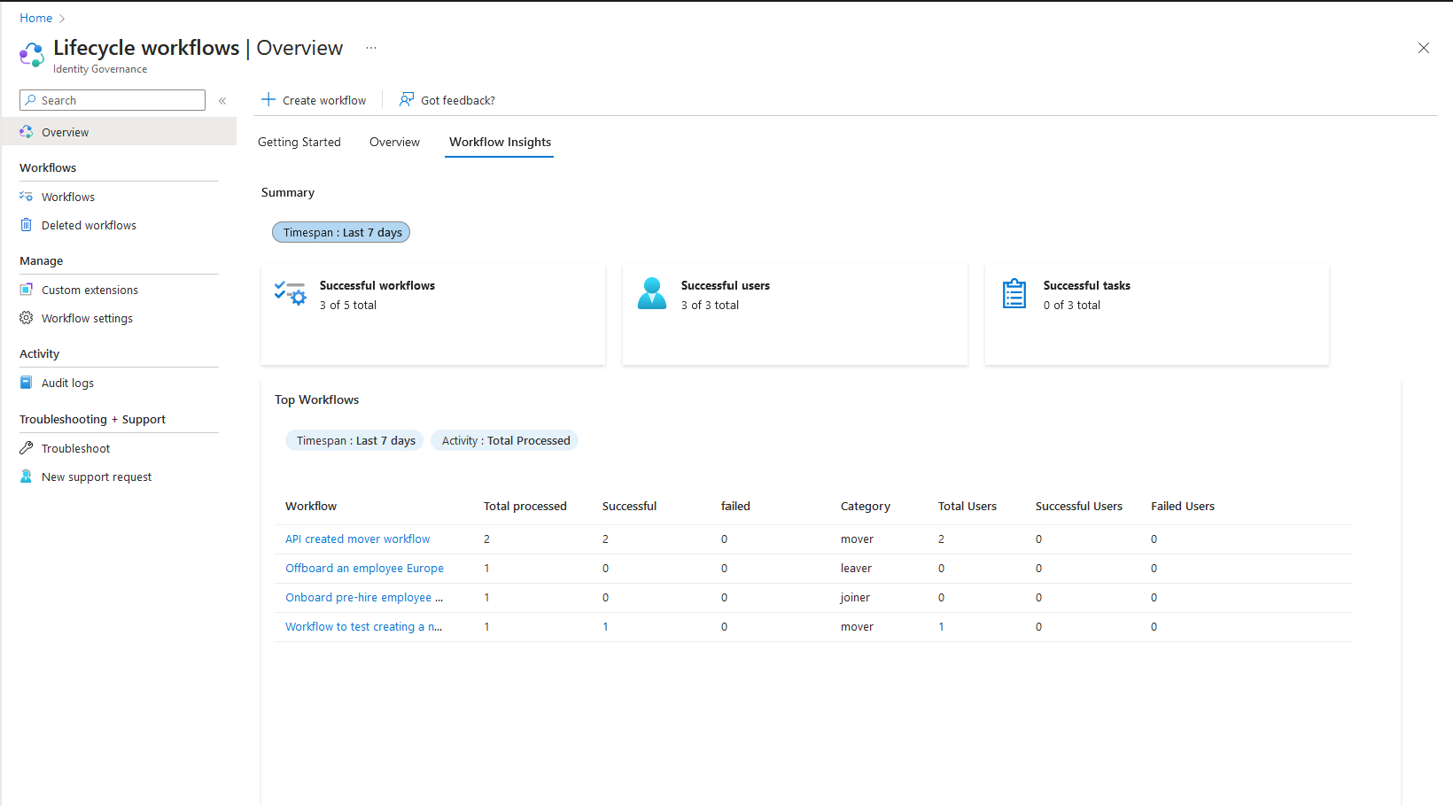Navigate Home via the breadcrumb
Image resolution: width=1453 pixels, height=806 pixels.
pos(35,18)
